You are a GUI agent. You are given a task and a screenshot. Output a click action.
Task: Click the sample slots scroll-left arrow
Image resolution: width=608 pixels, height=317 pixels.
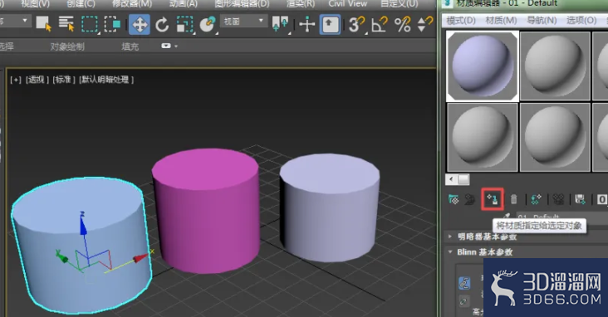coord(451,179)
